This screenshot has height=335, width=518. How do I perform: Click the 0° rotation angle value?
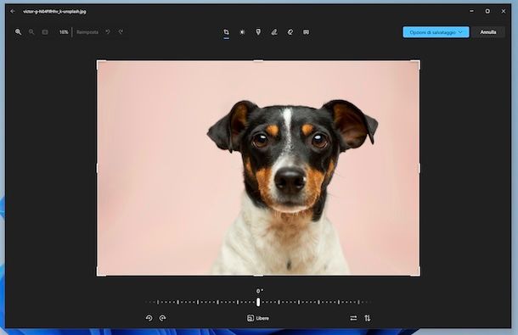[260, 291]
